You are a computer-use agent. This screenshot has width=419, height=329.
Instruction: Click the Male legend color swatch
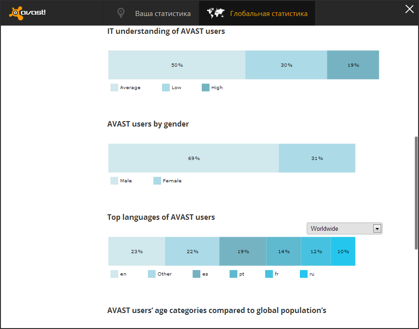click(x=114, y=181)
